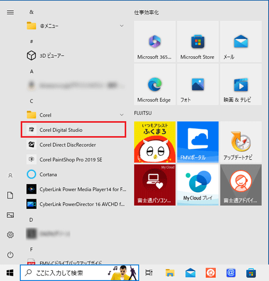Screen dimensions: 269x281
Task: Open the blue @ icon on taskbar
Action: [x=231, y=273]
